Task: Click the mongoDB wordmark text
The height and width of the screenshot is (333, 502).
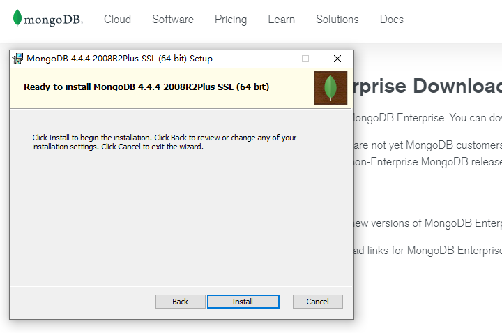Action: point(53,20)
